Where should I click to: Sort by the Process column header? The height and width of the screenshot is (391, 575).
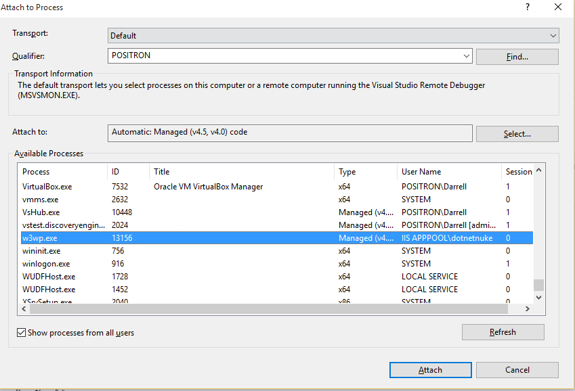[x=61, y=172]
